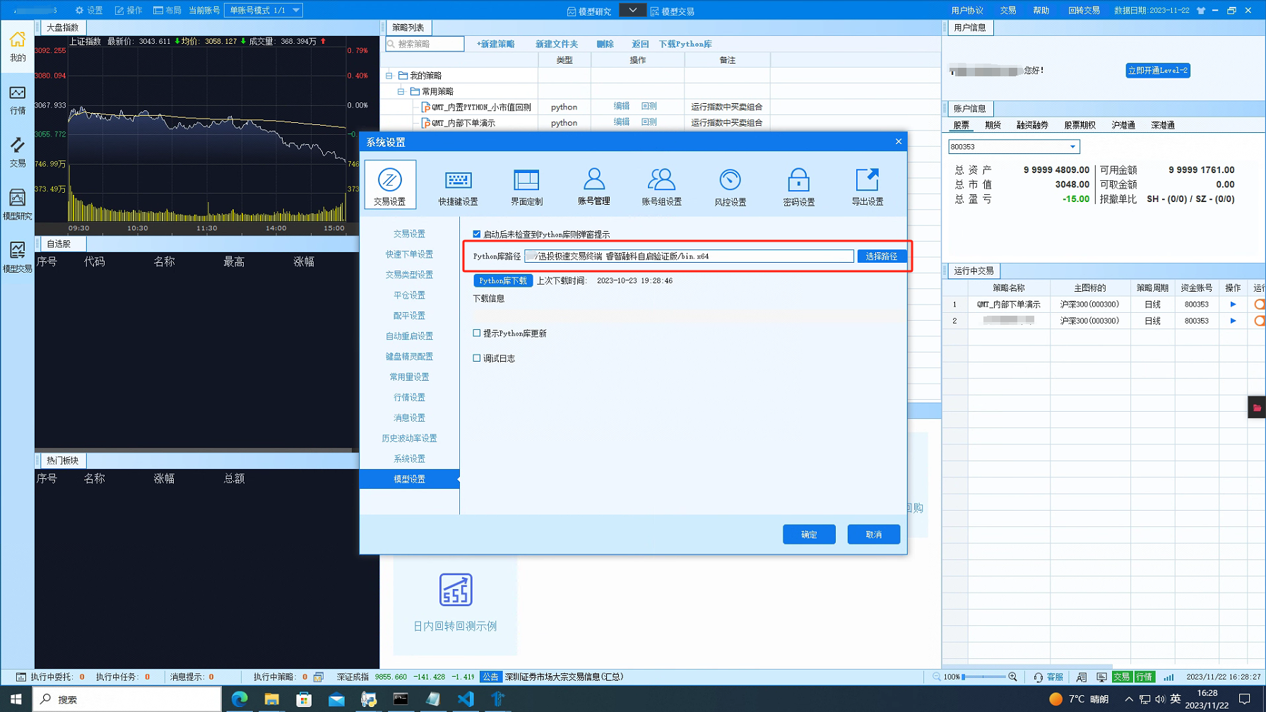Select 系统设置 in settings side list
Screen dimensions: 1266x712
coord(409,458)
